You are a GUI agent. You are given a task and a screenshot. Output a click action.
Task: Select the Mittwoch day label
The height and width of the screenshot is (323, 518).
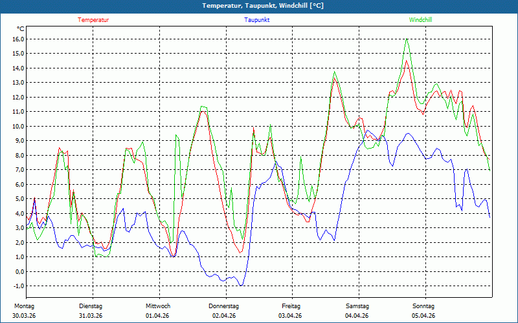point(158,306)
